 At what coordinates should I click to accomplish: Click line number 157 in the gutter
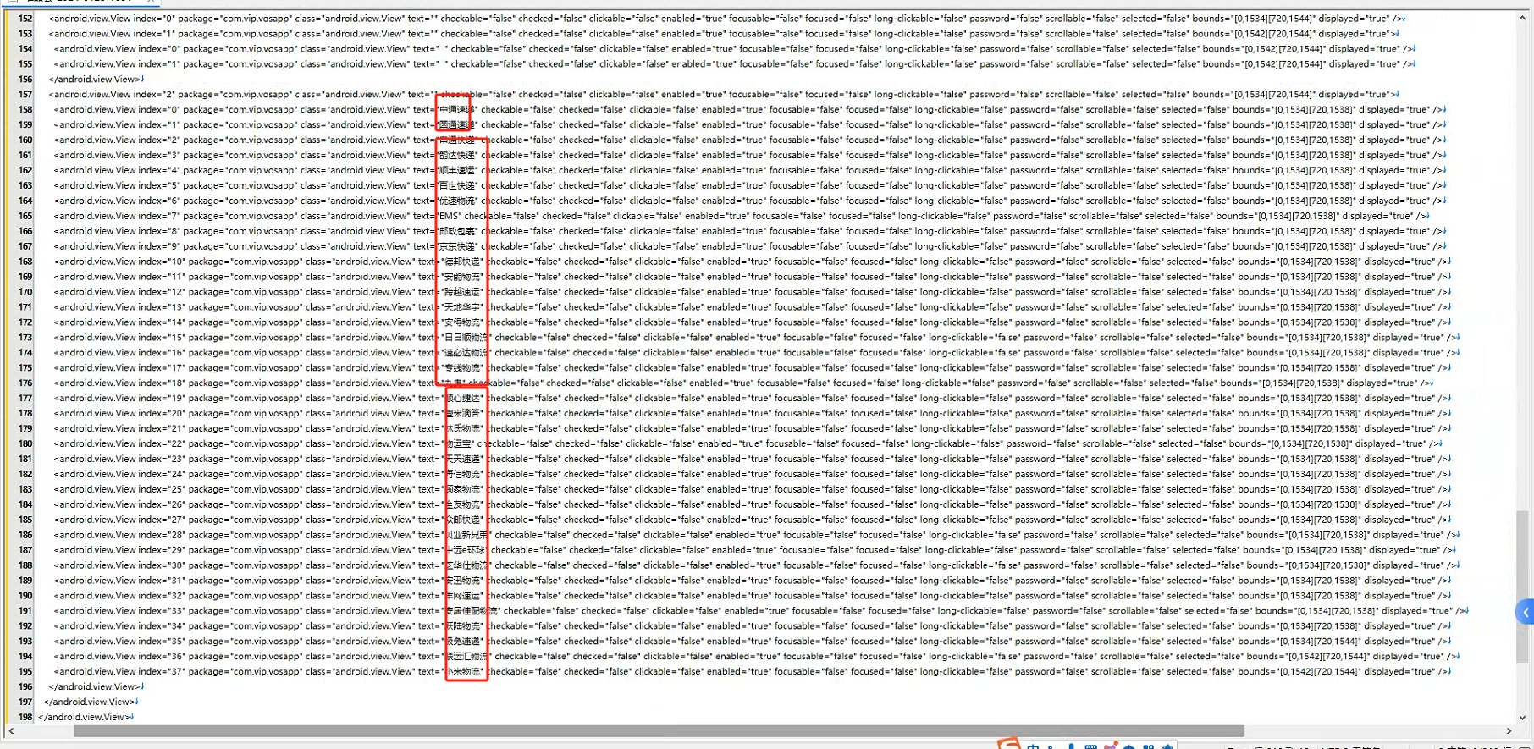point(25,95)
